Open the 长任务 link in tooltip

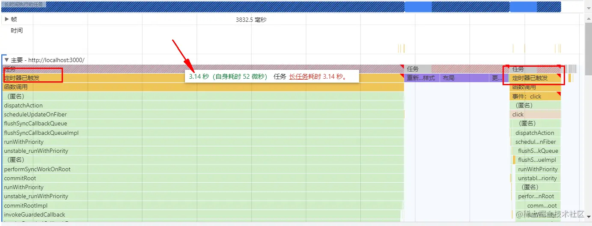coord(299,77)
